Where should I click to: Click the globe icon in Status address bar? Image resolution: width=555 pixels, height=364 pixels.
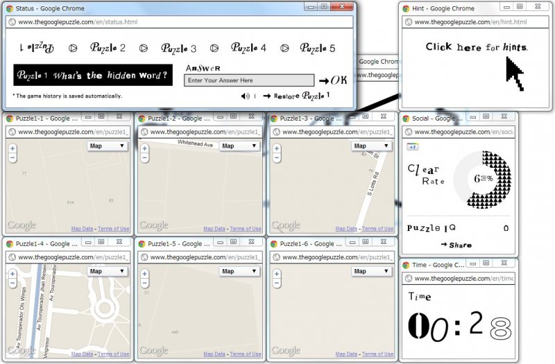[12, 22]
